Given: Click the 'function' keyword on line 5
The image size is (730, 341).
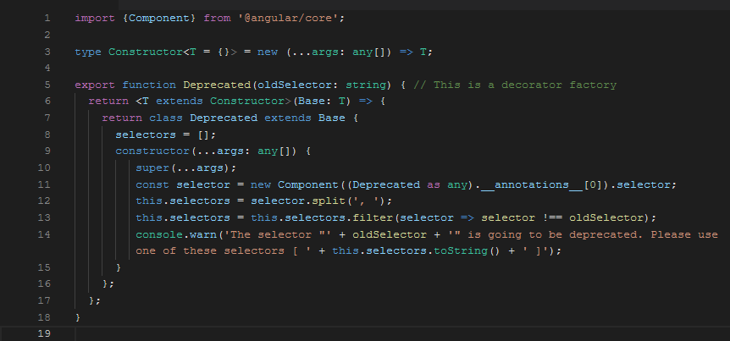Looking at the screenshot, I should [149, 85].
